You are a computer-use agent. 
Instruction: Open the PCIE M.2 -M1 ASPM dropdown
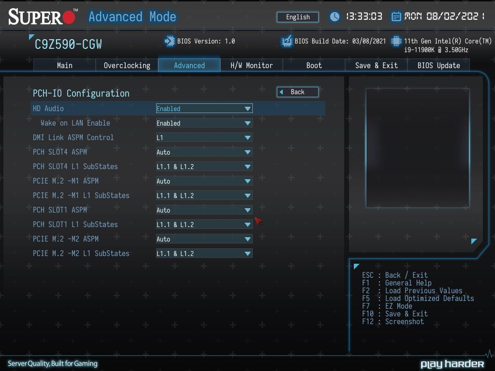(204, 181)
